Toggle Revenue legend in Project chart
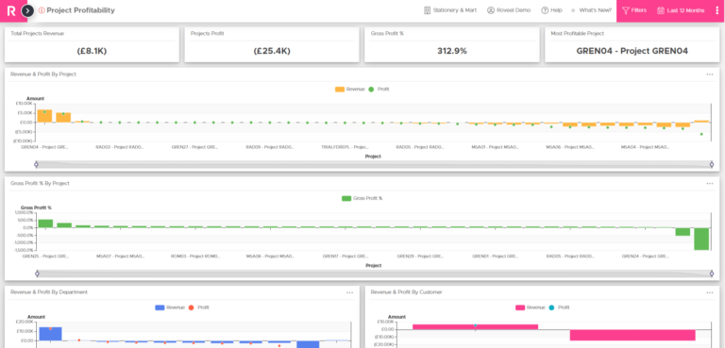Viewport: 725px width, 348px height. point(349,90)
